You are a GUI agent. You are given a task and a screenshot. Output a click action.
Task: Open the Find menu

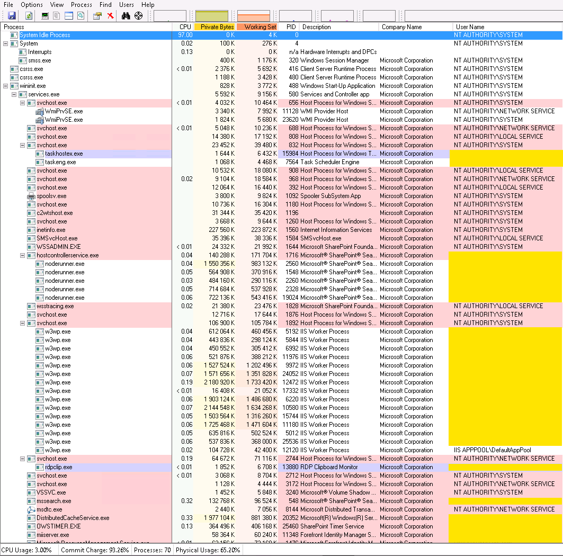click(x=105, y=5)
